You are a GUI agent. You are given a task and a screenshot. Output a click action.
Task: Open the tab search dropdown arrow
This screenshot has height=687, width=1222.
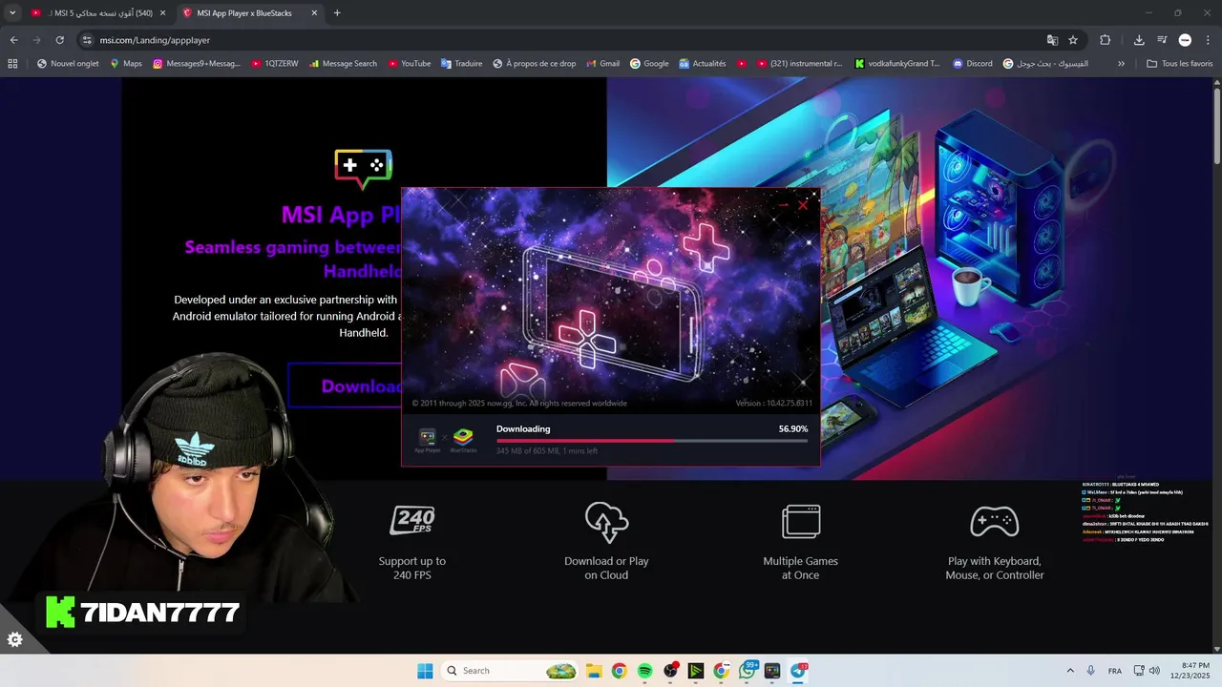pos(12,13)
